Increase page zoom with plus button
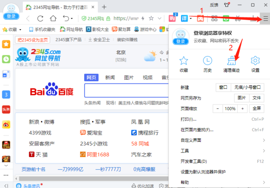The height and width of the screenshot is (188, 270). coord(243,109)
